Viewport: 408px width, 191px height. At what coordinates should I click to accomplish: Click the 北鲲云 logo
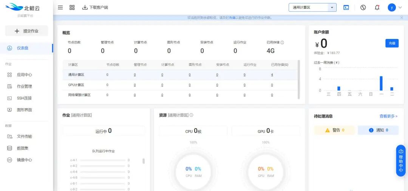[x=23, y=8]
